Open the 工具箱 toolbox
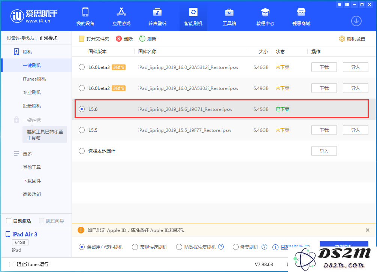The width and height of the screenshot is (377, 272). point(229,16)
